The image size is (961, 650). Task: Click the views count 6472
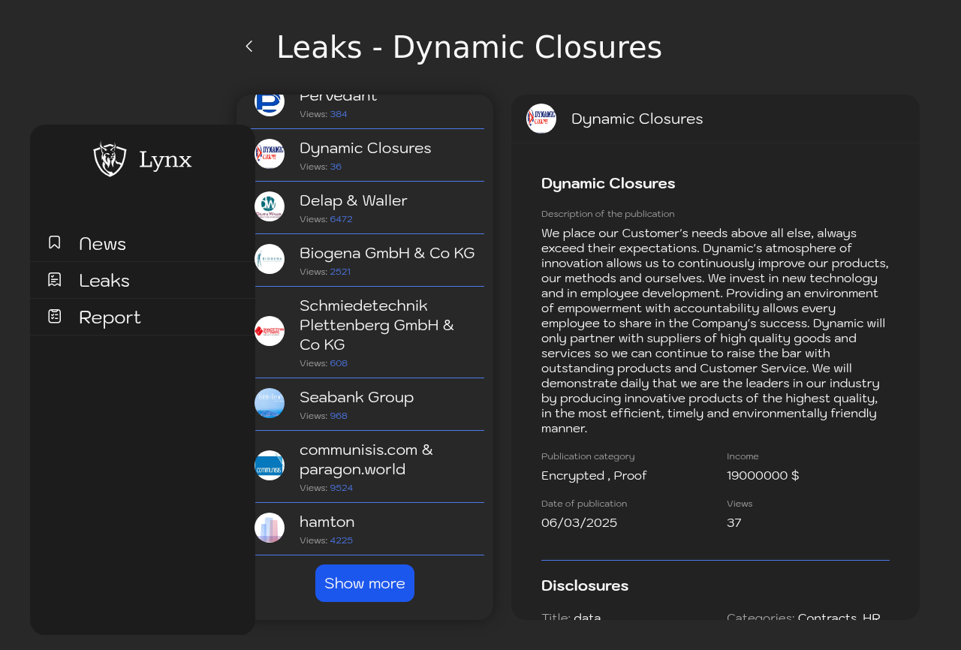coord(341,219)
